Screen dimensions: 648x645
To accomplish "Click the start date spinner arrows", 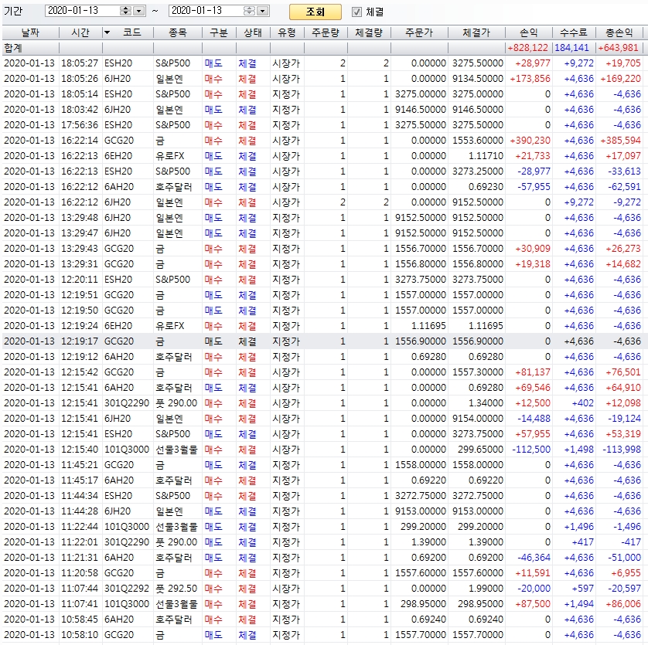I will (125, 11).
